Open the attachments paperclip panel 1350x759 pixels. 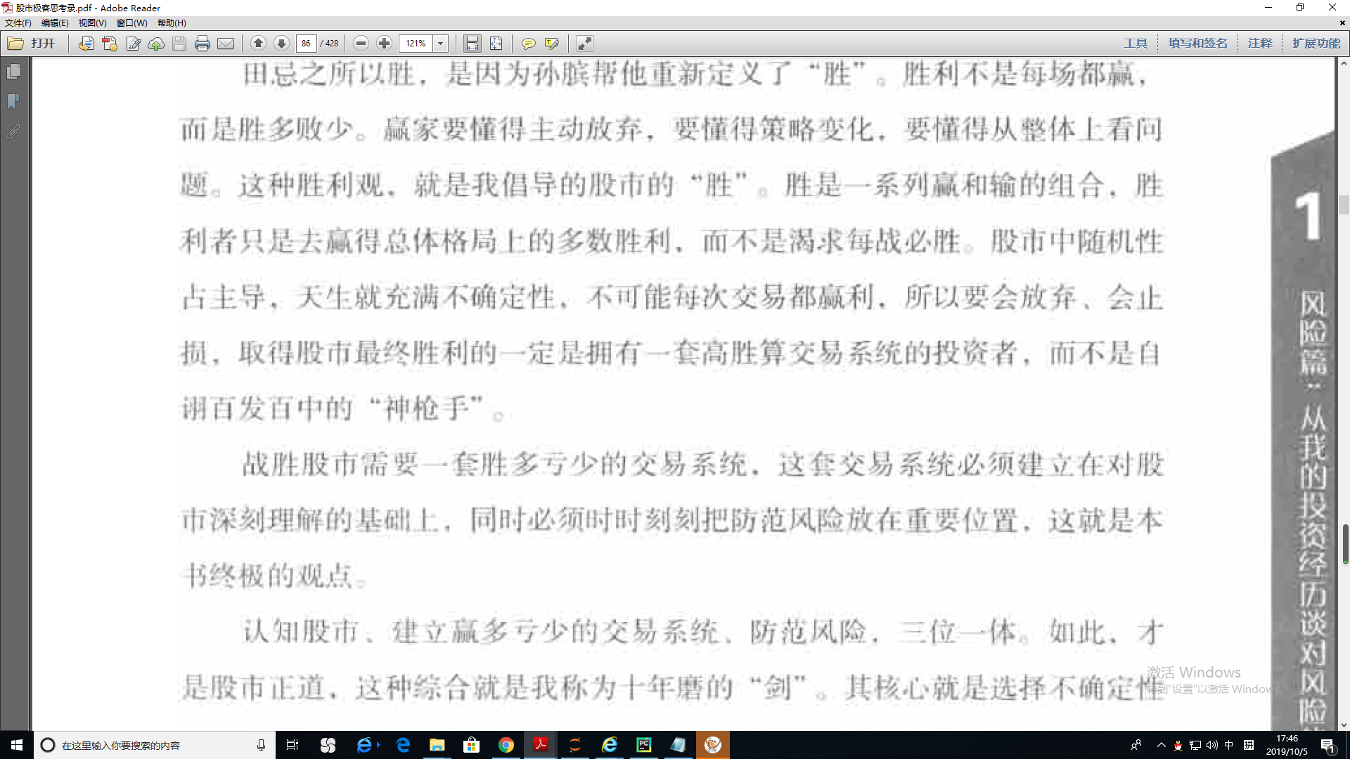pos(13,131)
